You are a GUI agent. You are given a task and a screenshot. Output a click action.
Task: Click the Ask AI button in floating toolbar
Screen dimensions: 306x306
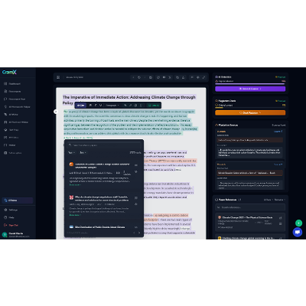(81, 105)
